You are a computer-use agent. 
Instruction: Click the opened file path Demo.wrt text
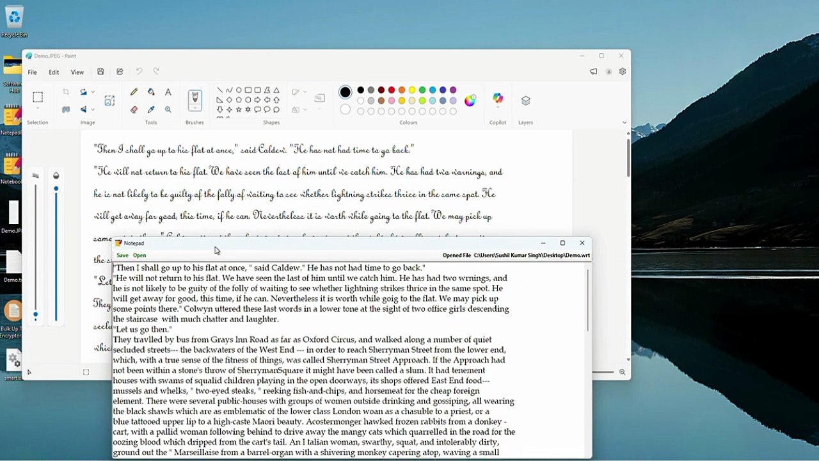[x=532, y=255]
